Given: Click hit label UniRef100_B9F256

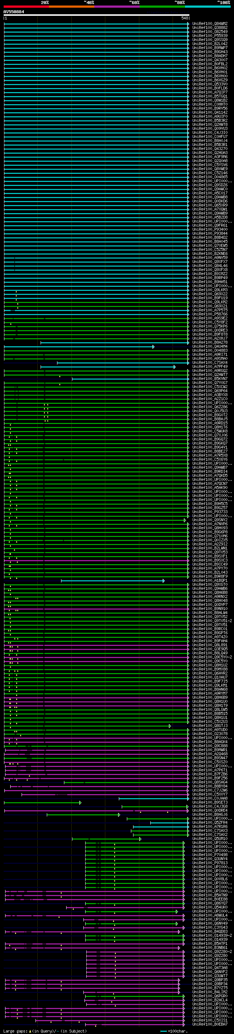Looking at the screenshot, I should (x=210, y=778).
